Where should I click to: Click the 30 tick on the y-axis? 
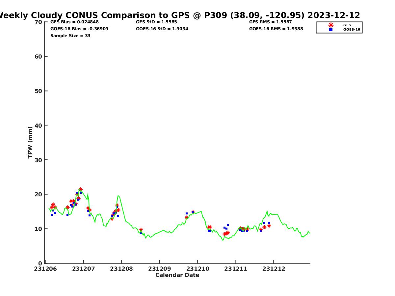[39, 160]
